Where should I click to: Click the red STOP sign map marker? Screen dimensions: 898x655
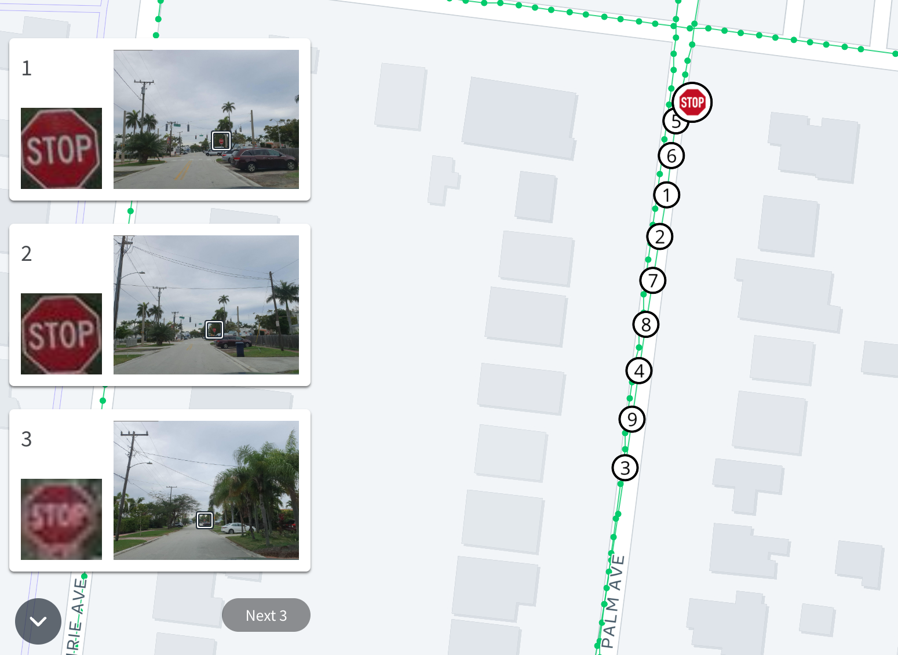pyautogui.click(x=692, y=103)
